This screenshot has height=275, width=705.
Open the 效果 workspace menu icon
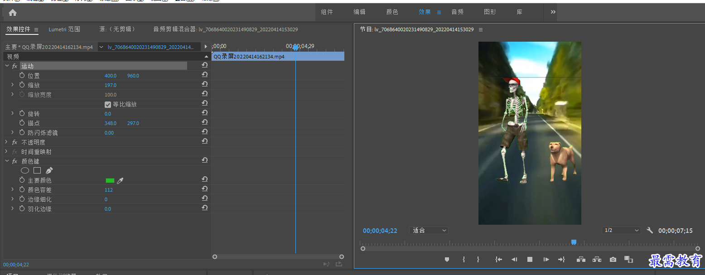click(439, 13)
